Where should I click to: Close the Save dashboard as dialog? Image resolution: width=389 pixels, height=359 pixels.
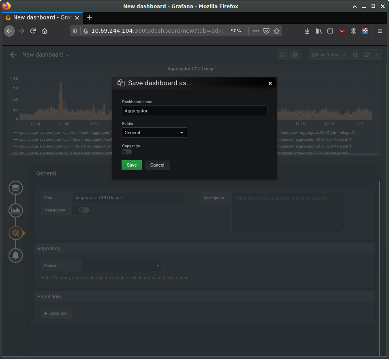pos(270,83)
